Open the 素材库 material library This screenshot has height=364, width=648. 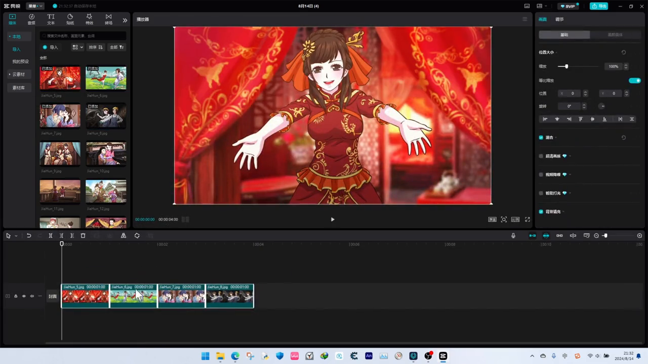pos(19,88)
